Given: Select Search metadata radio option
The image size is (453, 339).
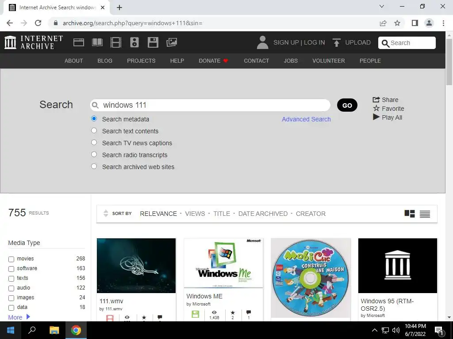Looking at the screenshot, I should point(94,118).
